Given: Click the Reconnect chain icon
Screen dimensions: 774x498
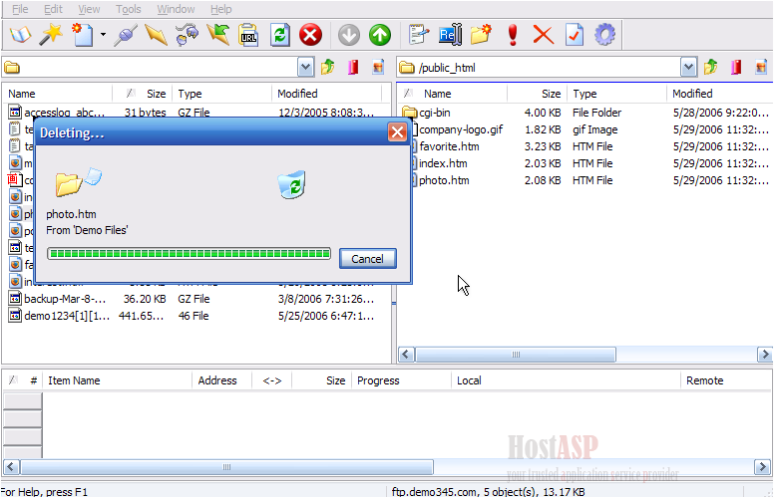Looking at the screenshot, I should (x=188, y=35).
